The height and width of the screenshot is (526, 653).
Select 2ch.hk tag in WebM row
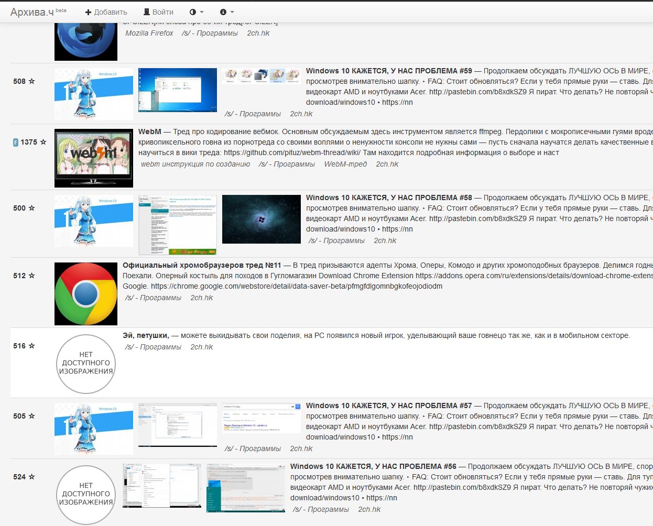click(x=387, y=164)
